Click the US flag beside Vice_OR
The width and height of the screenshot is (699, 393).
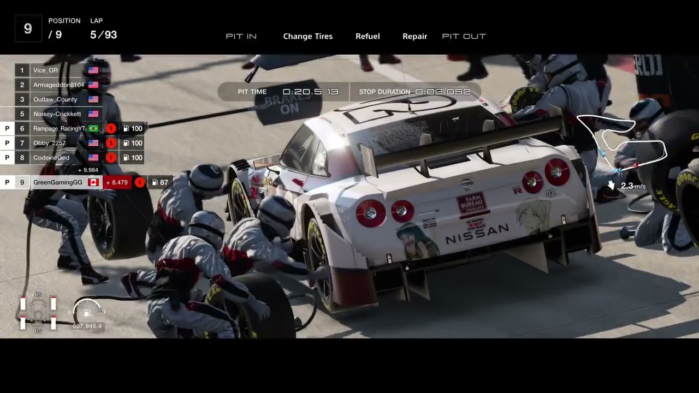click(x=93, y=70)
